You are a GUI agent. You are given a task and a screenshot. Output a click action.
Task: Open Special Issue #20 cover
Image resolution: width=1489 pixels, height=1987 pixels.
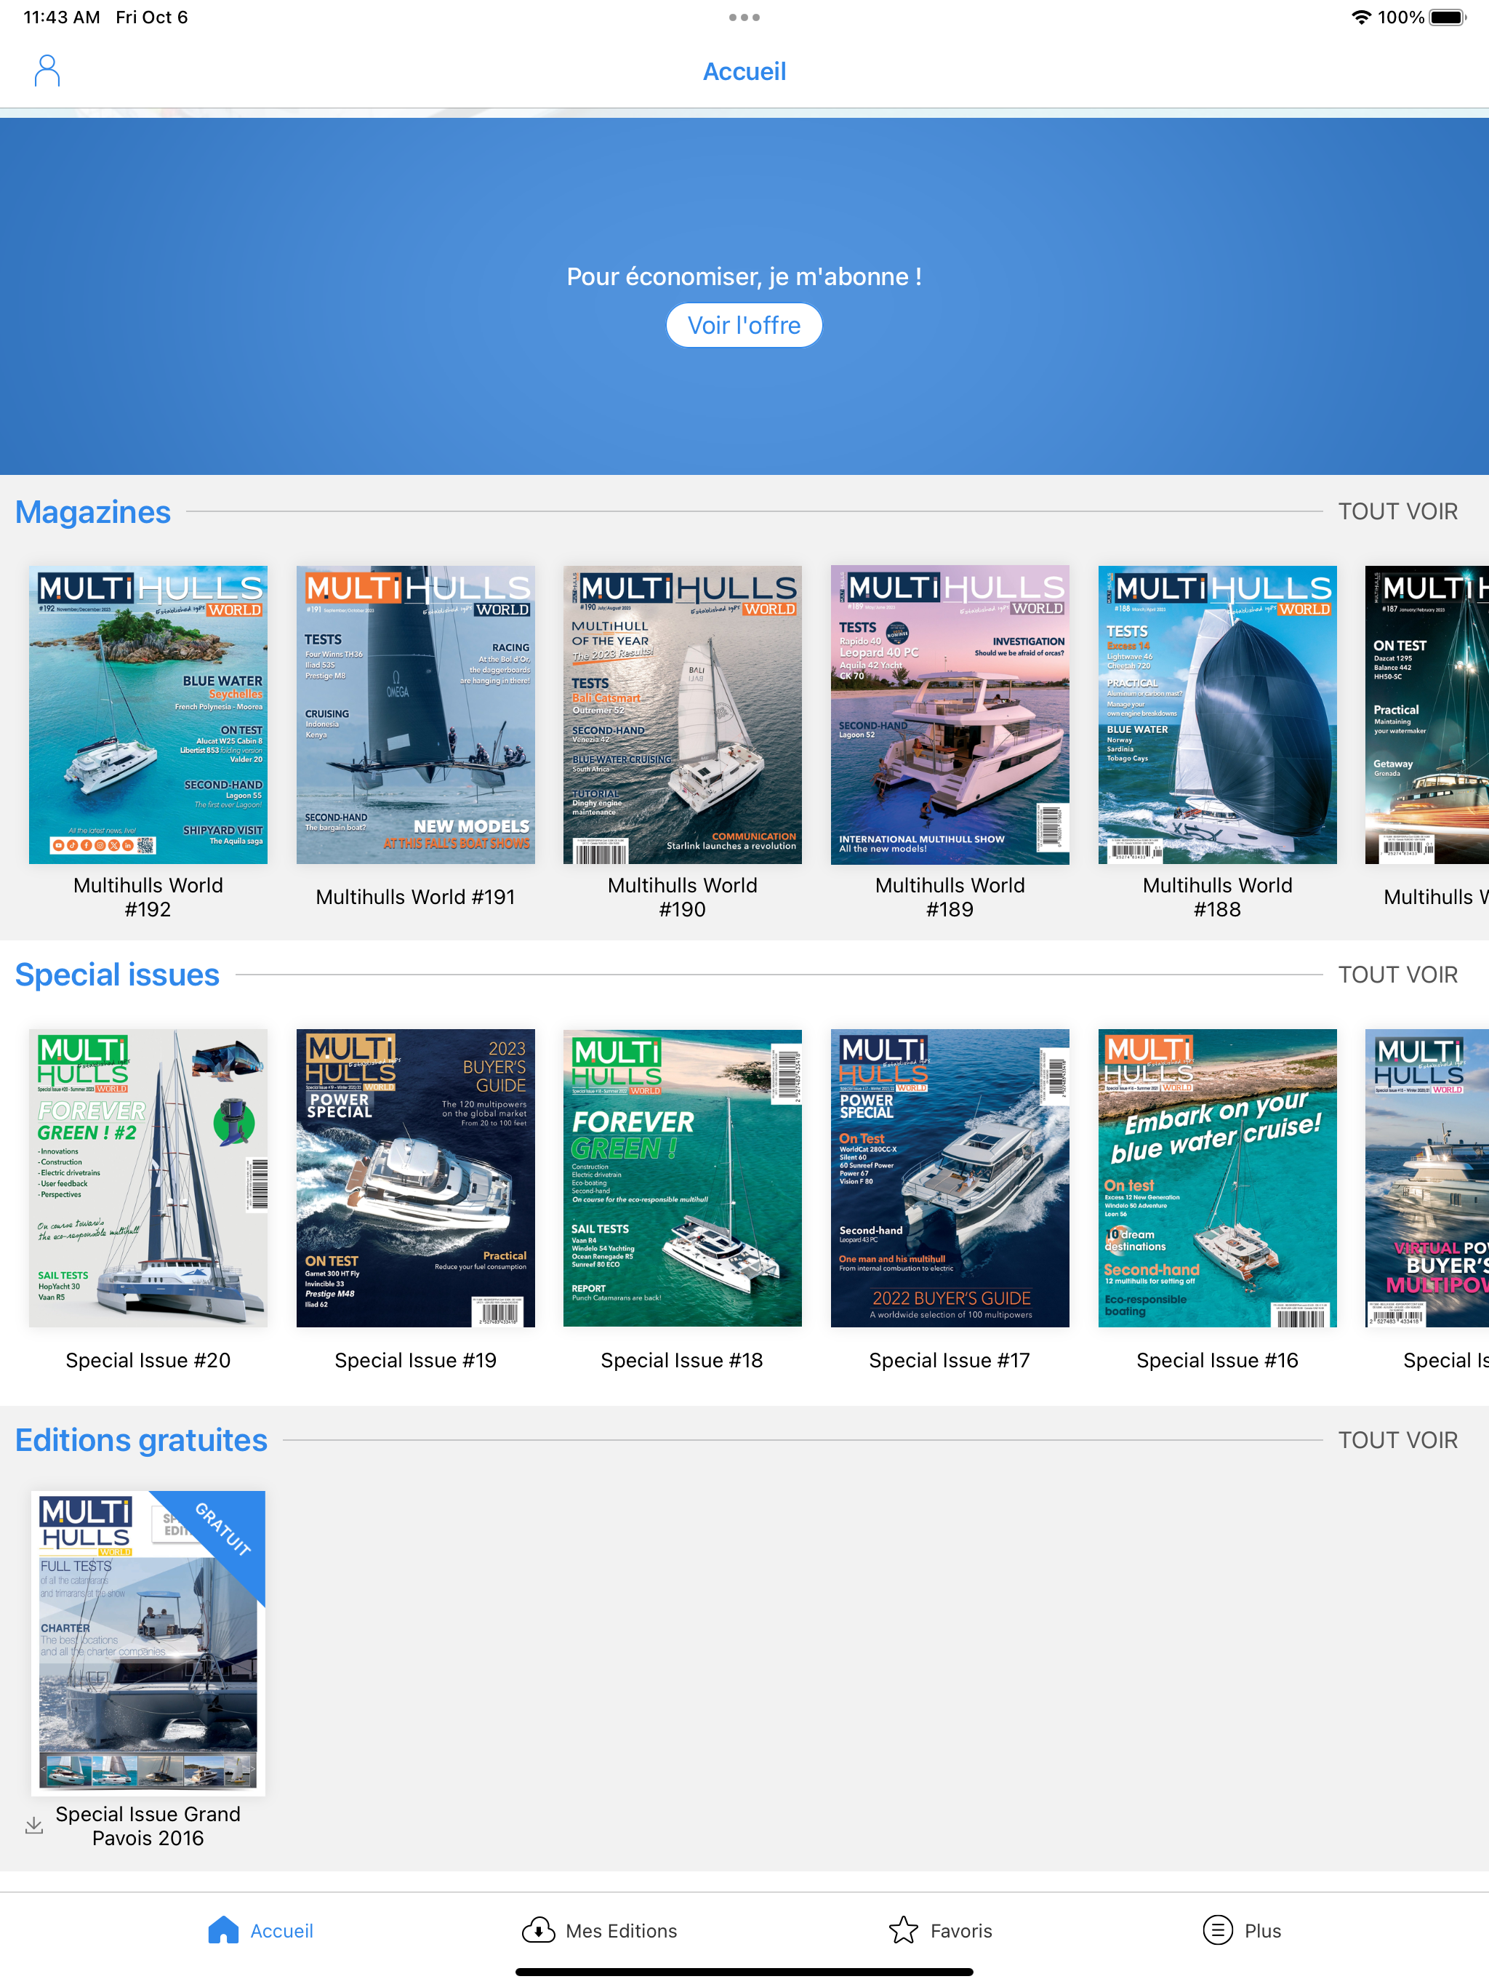(x=148, y=1178)
